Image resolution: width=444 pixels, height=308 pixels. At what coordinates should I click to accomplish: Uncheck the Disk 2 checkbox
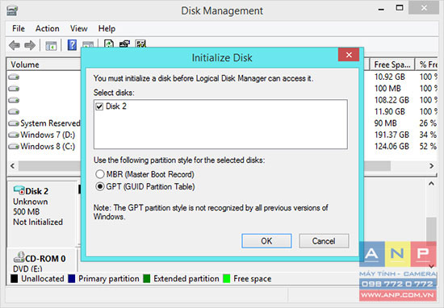click(x=99, y=106)
